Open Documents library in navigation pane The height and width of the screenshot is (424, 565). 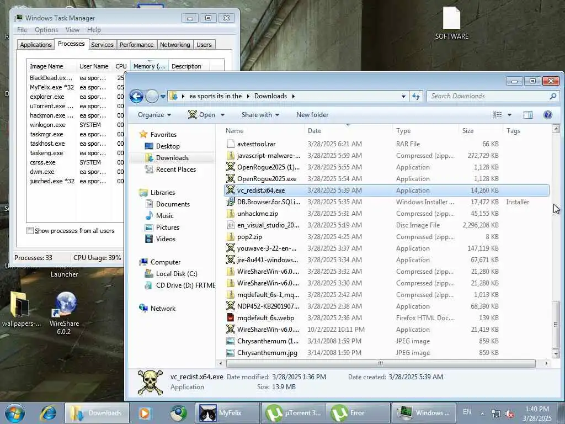click(173, 204)
